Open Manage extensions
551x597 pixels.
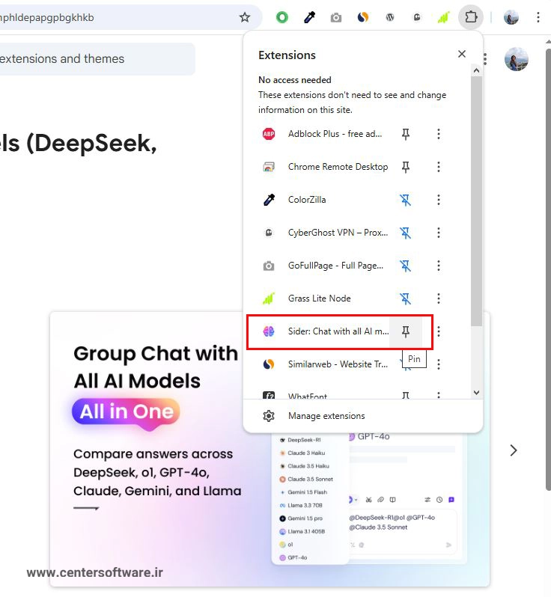[x=363, y=416]
